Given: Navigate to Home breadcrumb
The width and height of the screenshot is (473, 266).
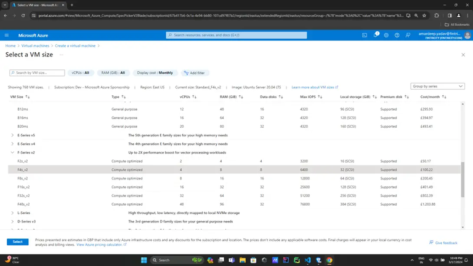Looking at the screenshot, I should [x=10, y=46].
